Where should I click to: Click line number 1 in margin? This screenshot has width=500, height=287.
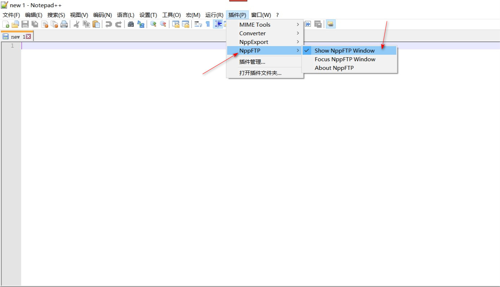tap(12, 46)
